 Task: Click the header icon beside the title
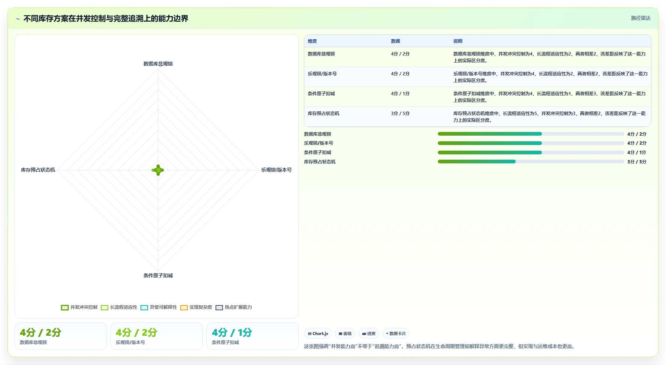(18, 19)
